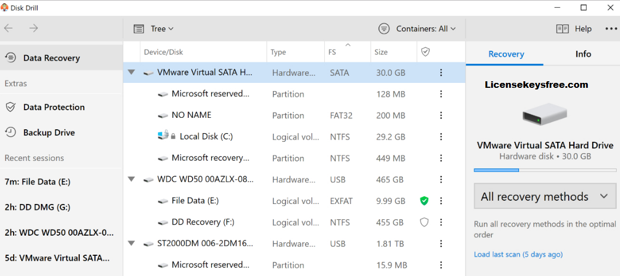Viewport: 620px width, 276px height.
Task: Click the Help book icon
Action: click(x=562, y=28)
